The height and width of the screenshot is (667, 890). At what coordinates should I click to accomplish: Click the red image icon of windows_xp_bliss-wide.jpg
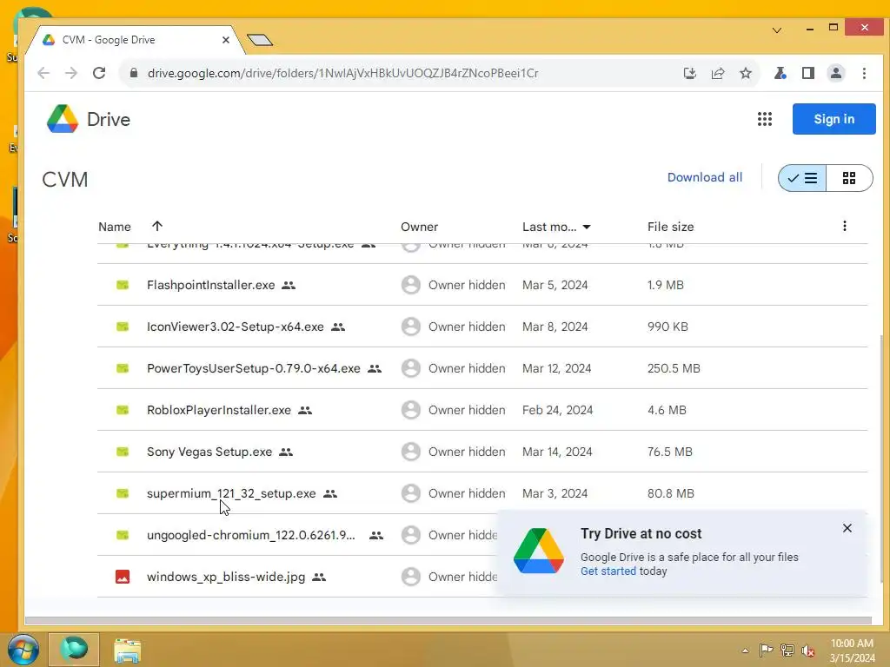(123, 577)
